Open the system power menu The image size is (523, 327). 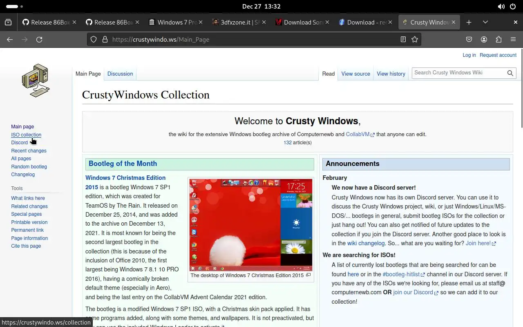512,7
